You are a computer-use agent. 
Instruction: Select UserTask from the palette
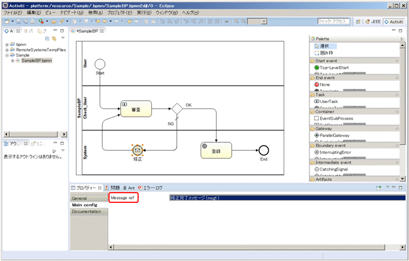pyautogui.click(x=329, y=102)
